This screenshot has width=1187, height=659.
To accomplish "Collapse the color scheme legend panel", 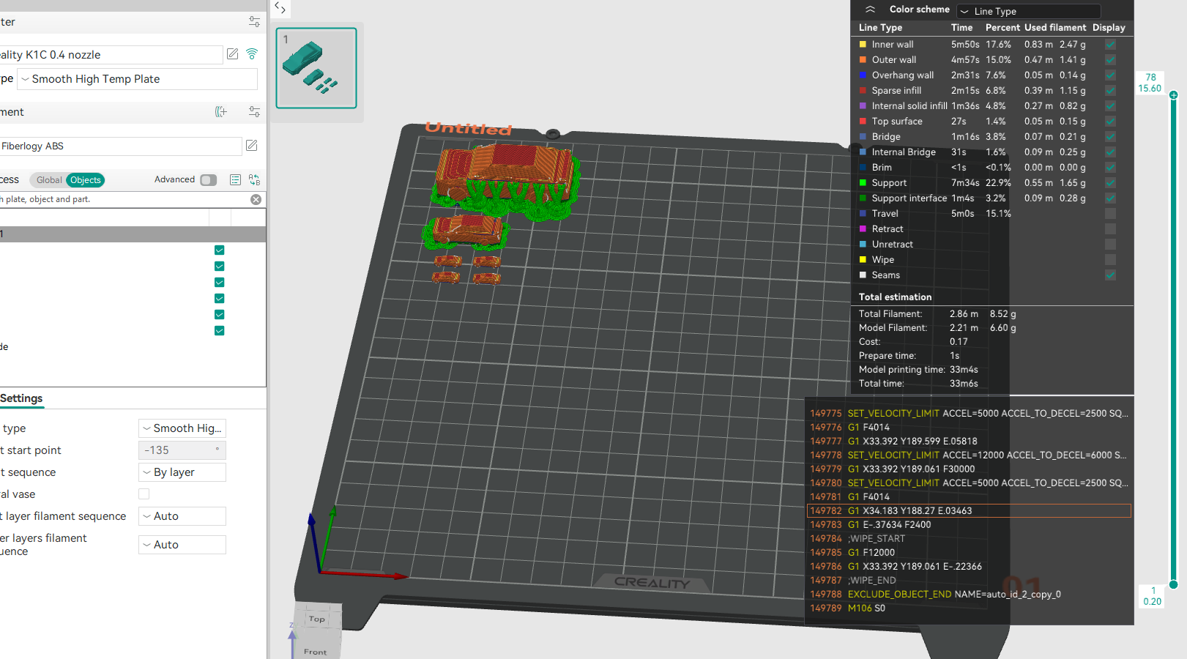I will (870, 10).
